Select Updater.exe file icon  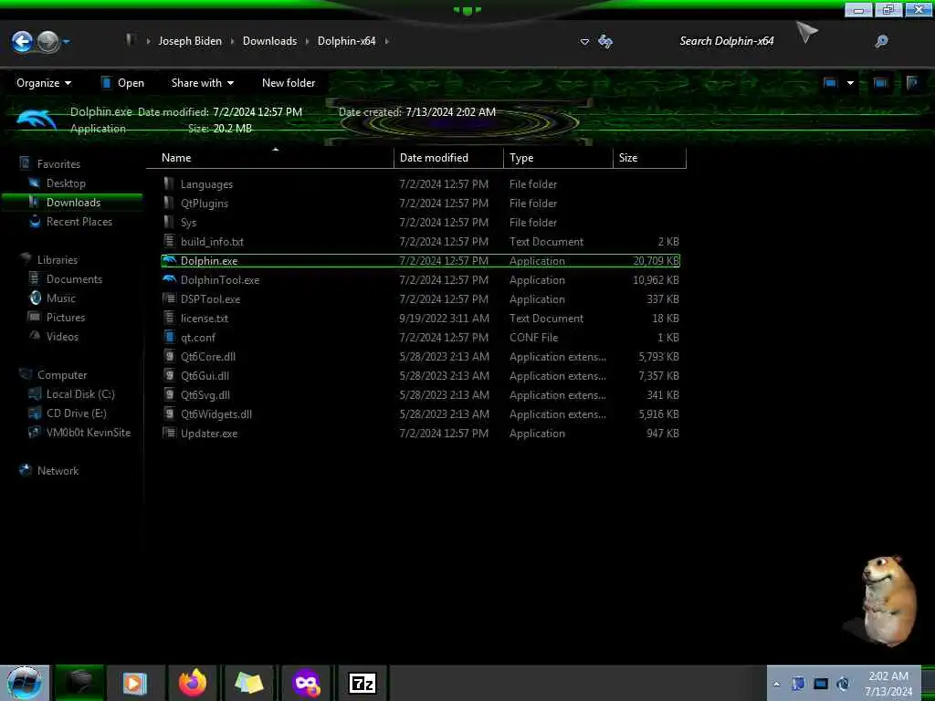click(x=169, y=433)
